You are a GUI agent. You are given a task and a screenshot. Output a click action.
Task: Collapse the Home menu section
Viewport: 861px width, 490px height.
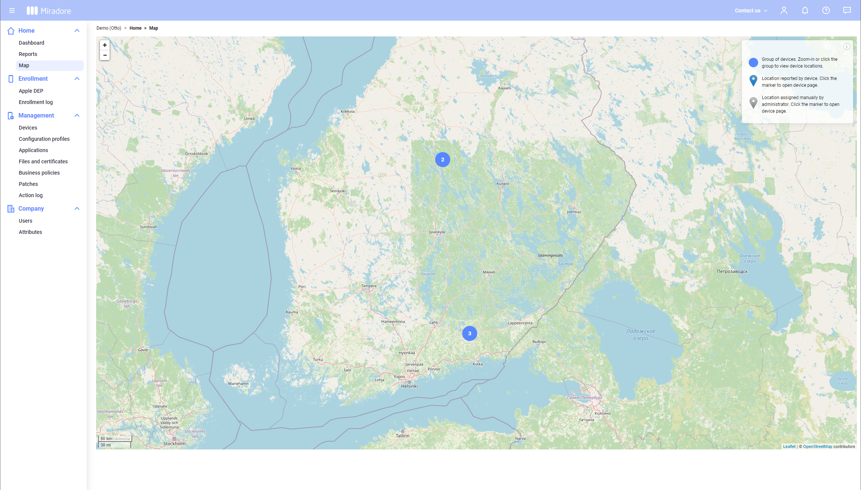point(76,31)
